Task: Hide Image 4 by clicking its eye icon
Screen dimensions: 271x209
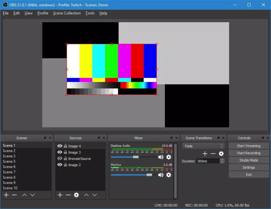Action: [59, 145]
